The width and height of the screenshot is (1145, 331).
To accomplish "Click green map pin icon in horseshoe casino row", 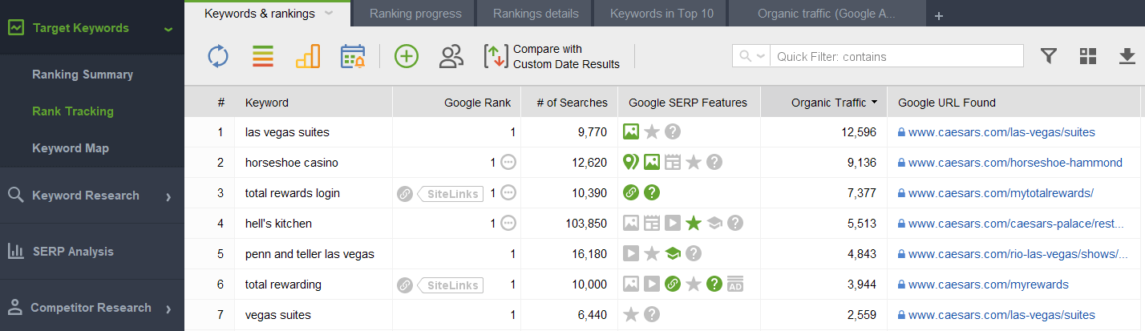I will click(x=631, y=163).
